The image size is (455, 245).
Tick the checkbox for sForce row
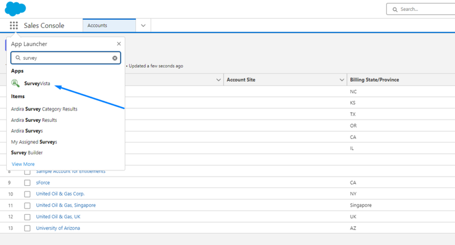[x=27, y=183]
